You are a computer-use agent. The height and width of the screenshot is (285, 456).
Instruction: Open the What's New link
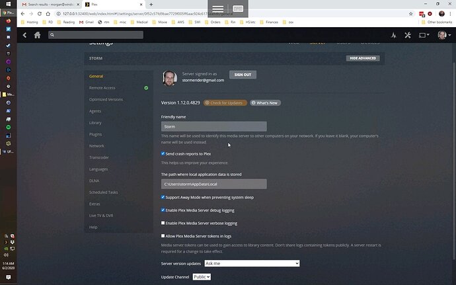coord(265,102)
